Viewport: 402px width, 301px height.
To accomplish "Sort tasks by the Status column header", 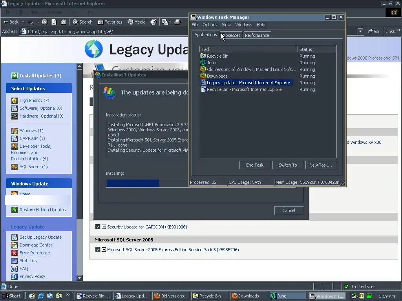I will (x=317, y=49).
